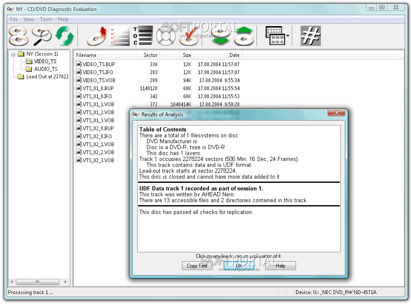The width and height of the screenshot is (411, 305).
Task: Collapse the NY (Session 1) tree node
Action: (13, 54)
